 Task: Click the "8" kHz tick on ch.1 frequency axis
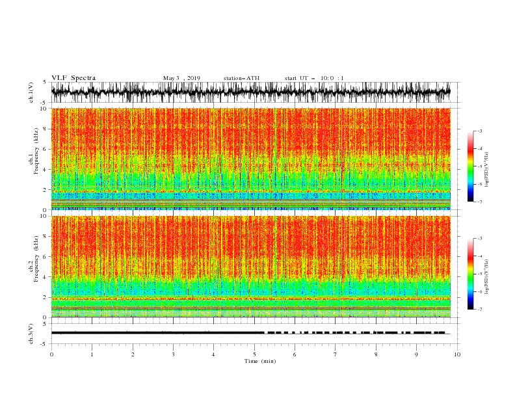click(46, 129)
